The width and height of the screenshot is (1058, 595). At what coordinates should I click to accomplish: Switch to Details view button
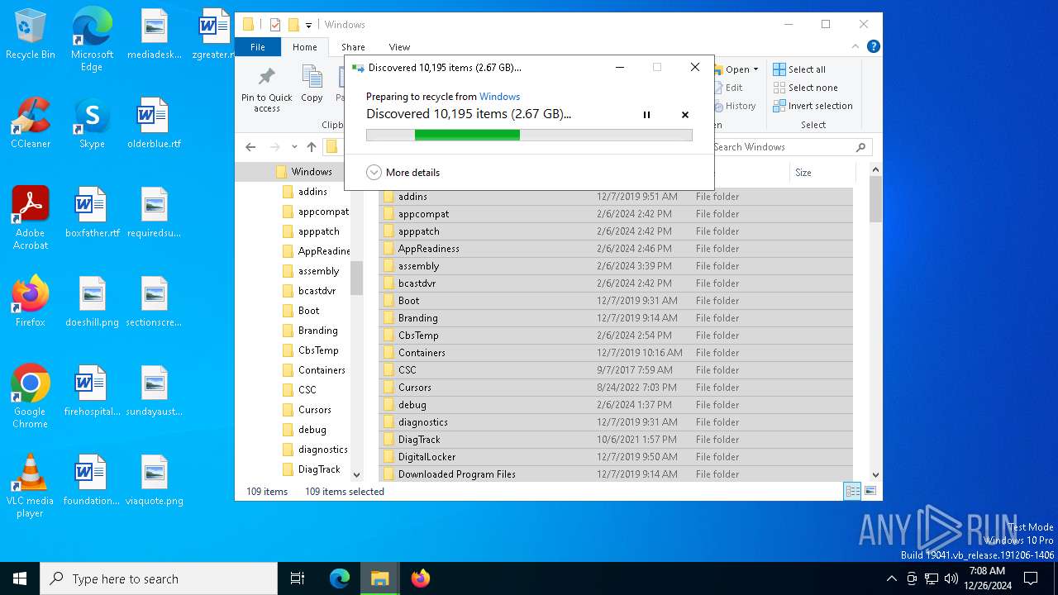pos(852,491)
